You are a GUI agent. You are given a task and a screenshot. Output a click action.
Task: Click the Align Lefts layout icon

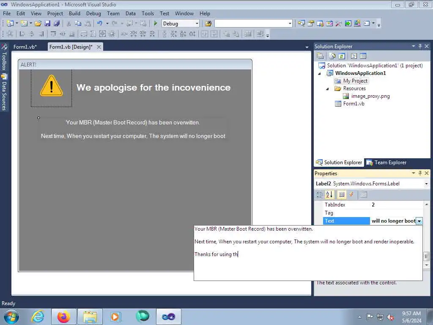(x=22, y=34)
